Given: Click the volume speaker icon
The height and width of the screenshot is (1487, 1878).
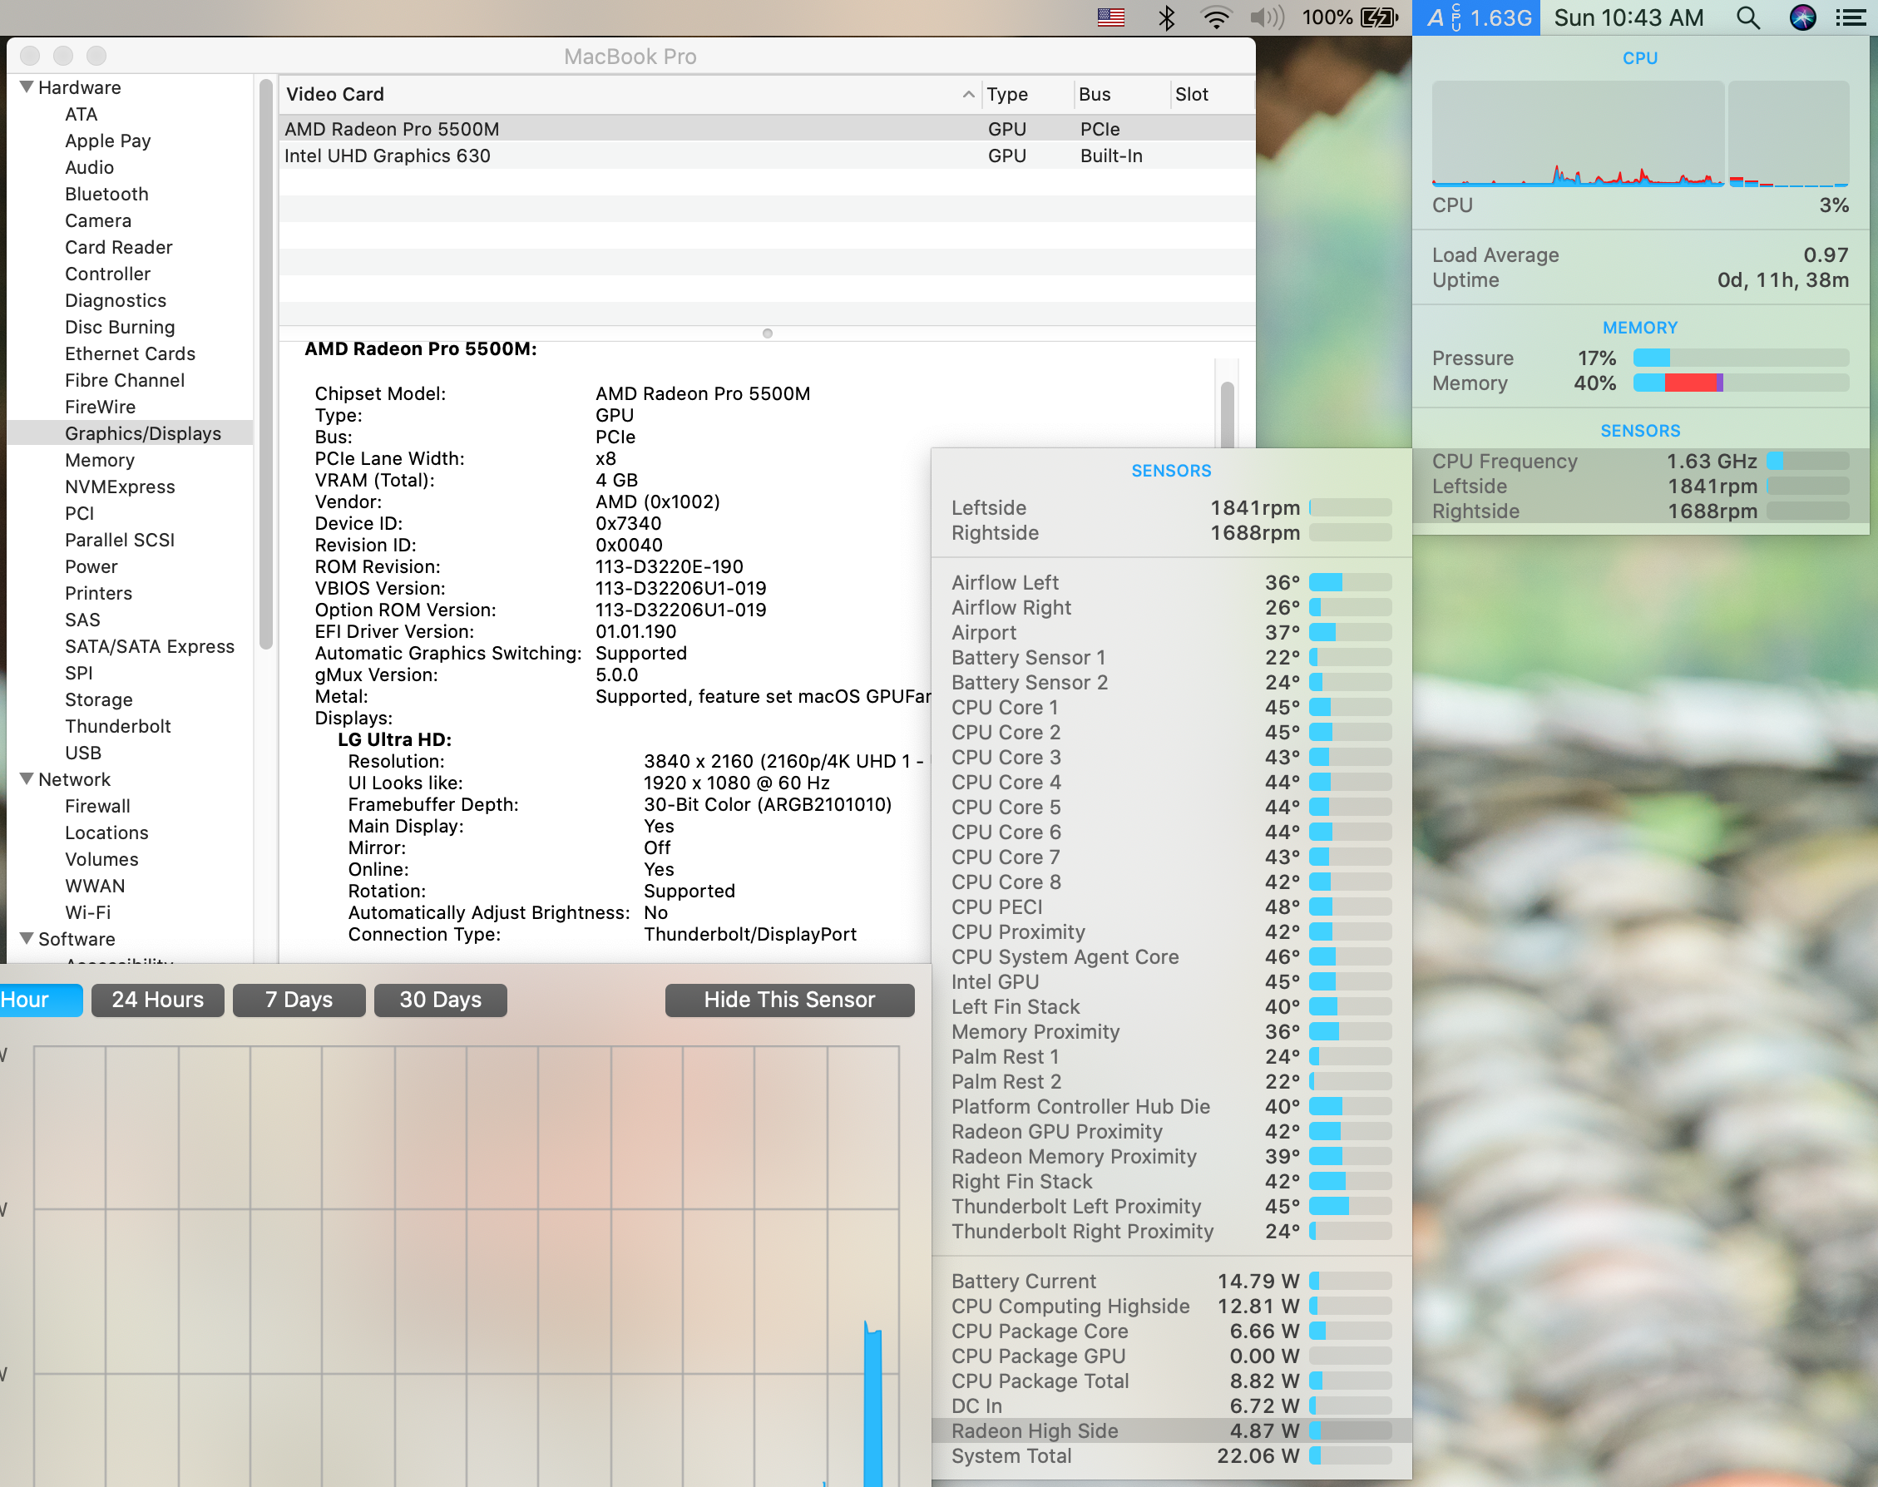Looking at the screenshot, I should tap(1267, 17).
